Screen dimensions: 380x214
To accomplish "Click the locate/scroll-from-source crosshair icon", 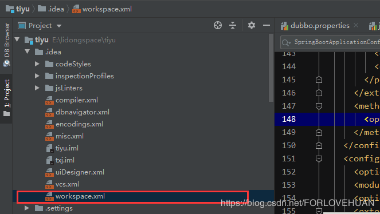I will tap(218, 25).
